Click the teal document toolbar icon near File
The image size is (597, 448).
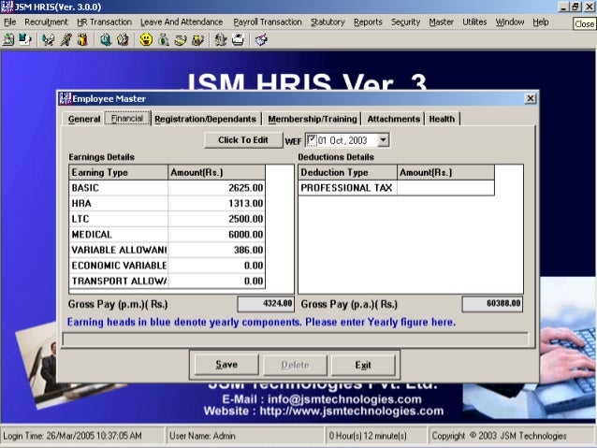click(x=25, y=39)
